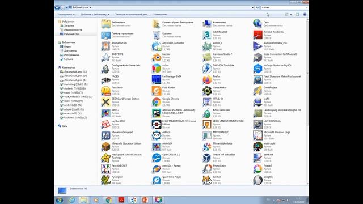
Task: Select Minecraft Education Edition shortcut
Action: (x=121, y=146)
